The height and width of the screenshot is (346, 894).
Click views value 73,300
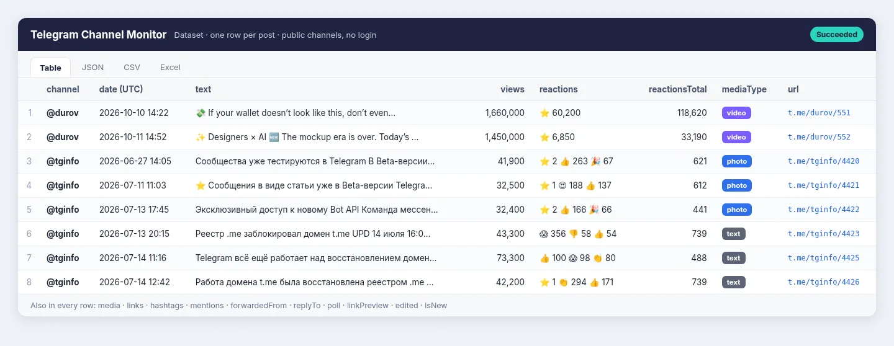pos(511,258)
